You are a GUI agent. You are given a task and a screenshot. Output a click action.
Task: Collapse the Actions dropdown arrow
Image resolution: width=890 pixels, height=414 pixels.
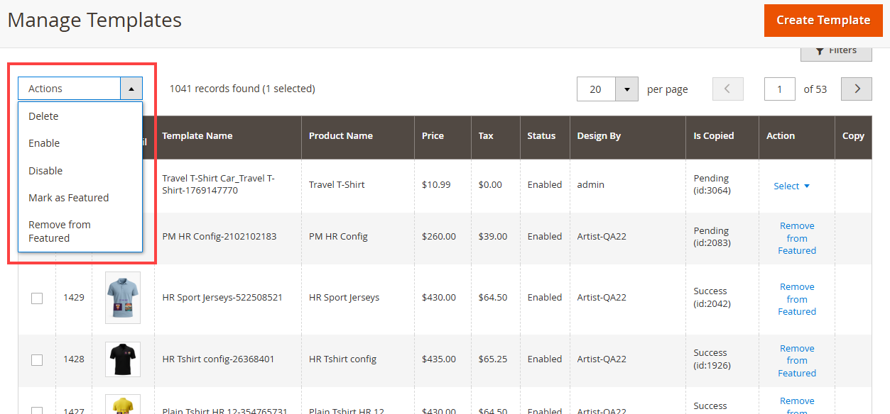coord(131,89)
